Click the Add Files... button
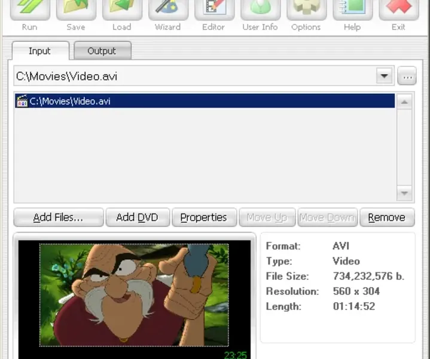The height and width of the screenshot is (359, 430). pos(59,217)
